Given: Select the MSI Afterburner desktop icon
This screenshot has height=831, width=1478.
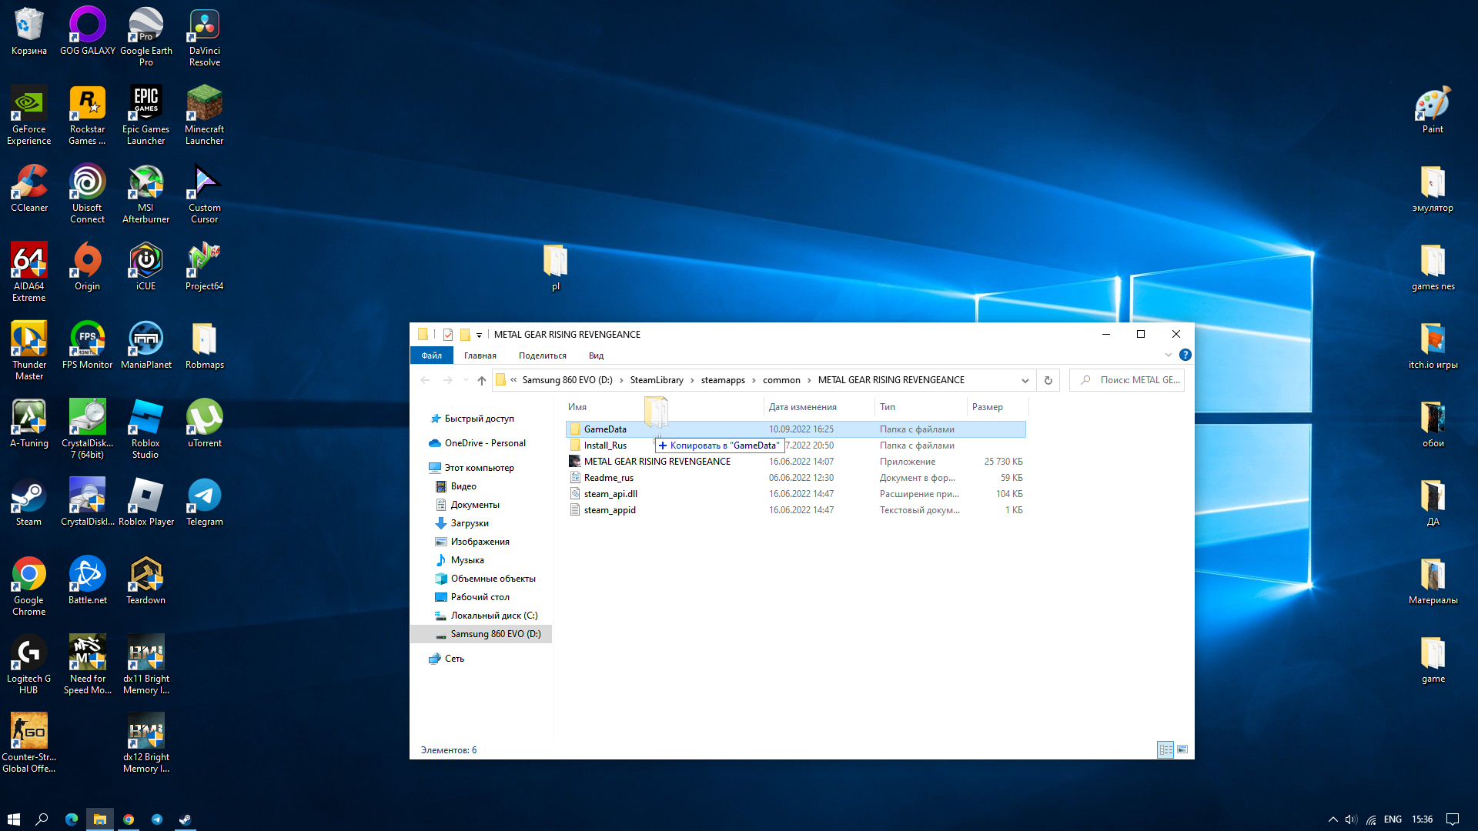Looking at the screenshot, I should coord(146,194).
